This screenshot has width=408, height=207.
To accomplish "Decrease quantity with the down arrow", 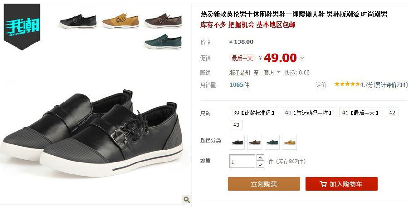I will (x=260, y=165).
